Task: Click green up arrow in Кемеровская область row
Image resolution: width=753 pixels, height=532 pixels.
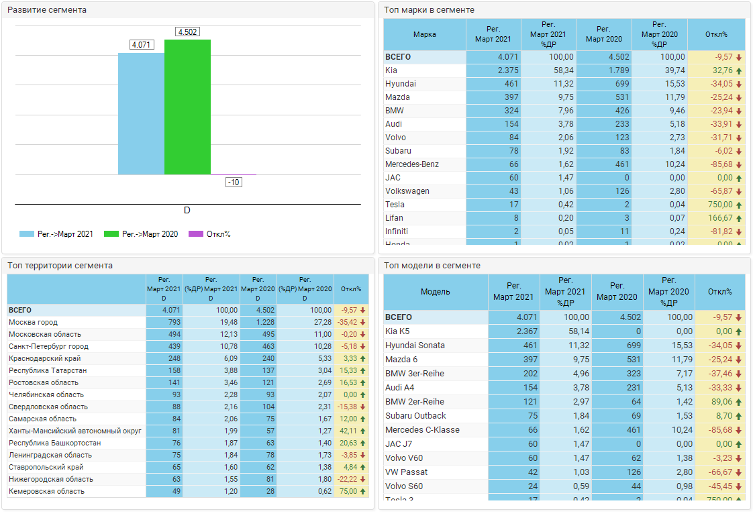Action: pyautogui.click(x=363, y=492)
